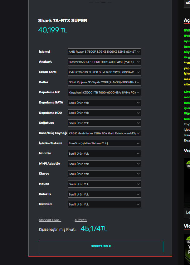This screenshot has width=190, height=265.
Task: Click the Klavye label
Action: [44, 174]
